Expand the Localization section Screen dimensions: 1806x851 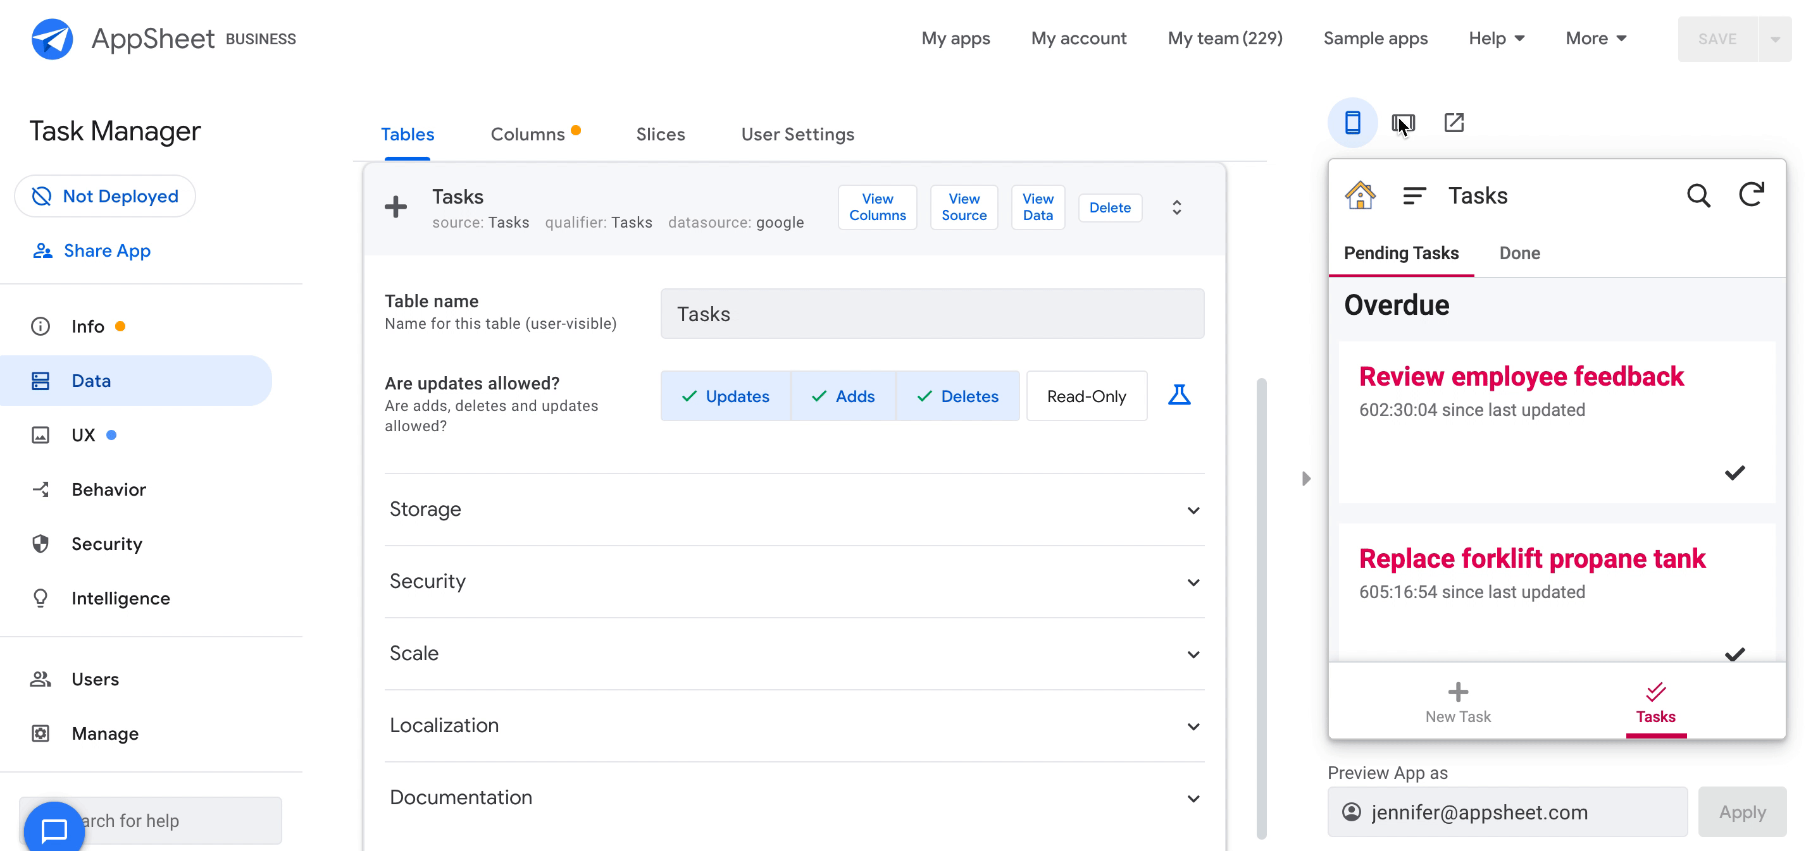tap(794, 725)
